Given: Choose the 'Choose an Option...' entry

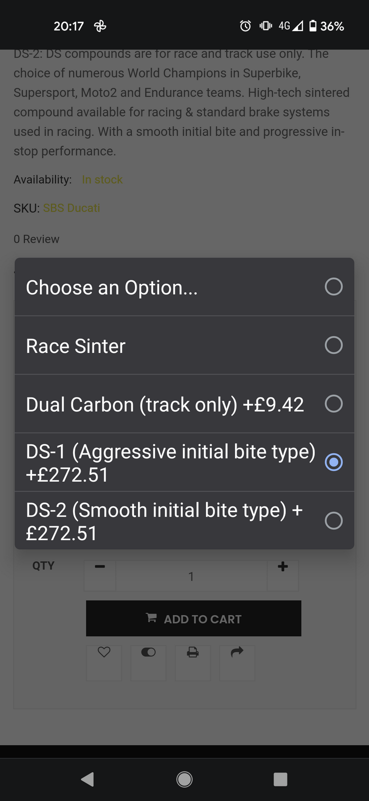Looking at the screenshot, I should (x=184, y=287).
